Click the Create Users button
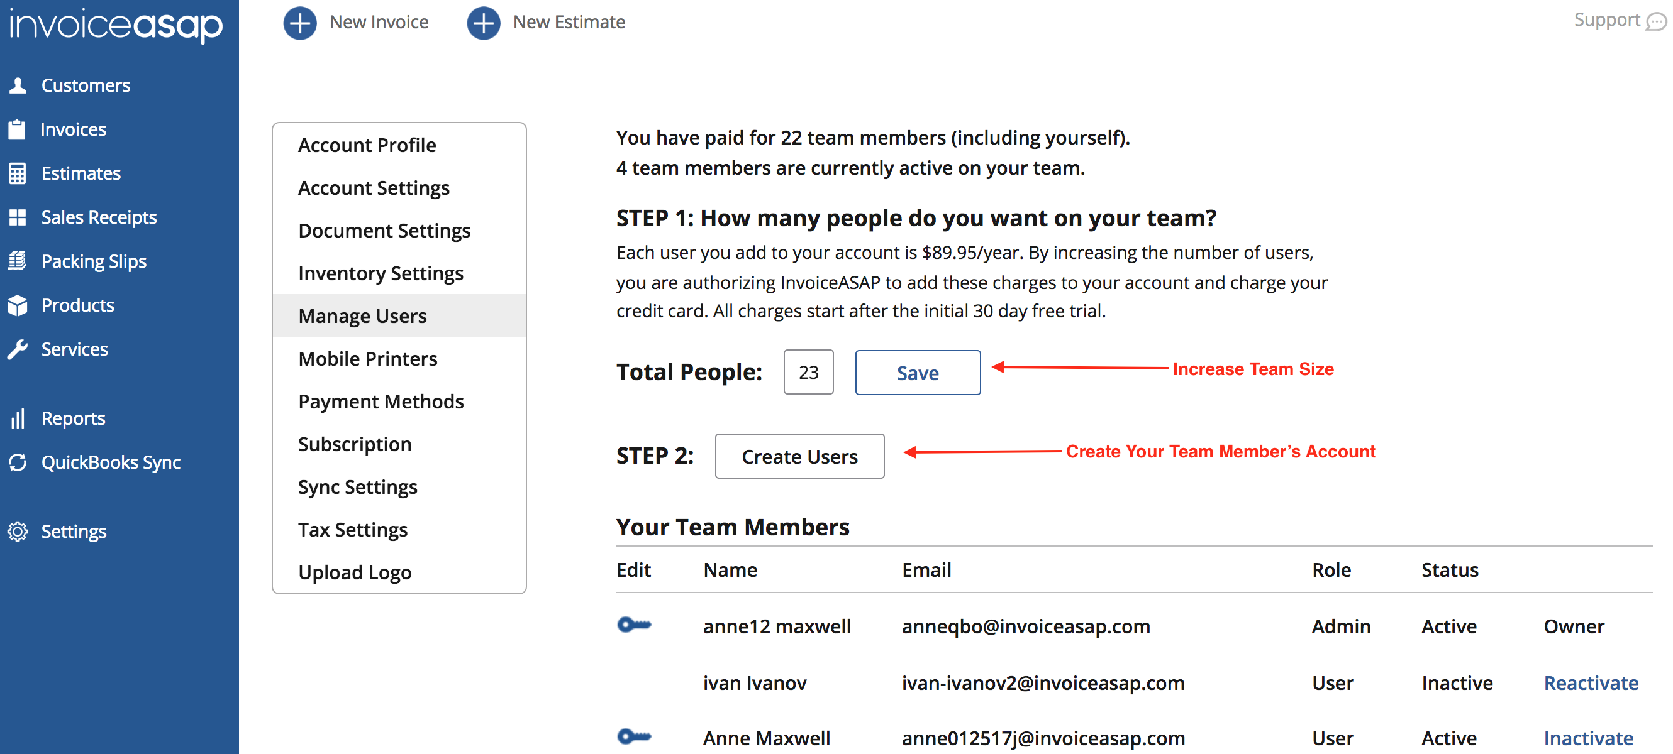This screenshot has height=754, width=1673. (799, 456)
